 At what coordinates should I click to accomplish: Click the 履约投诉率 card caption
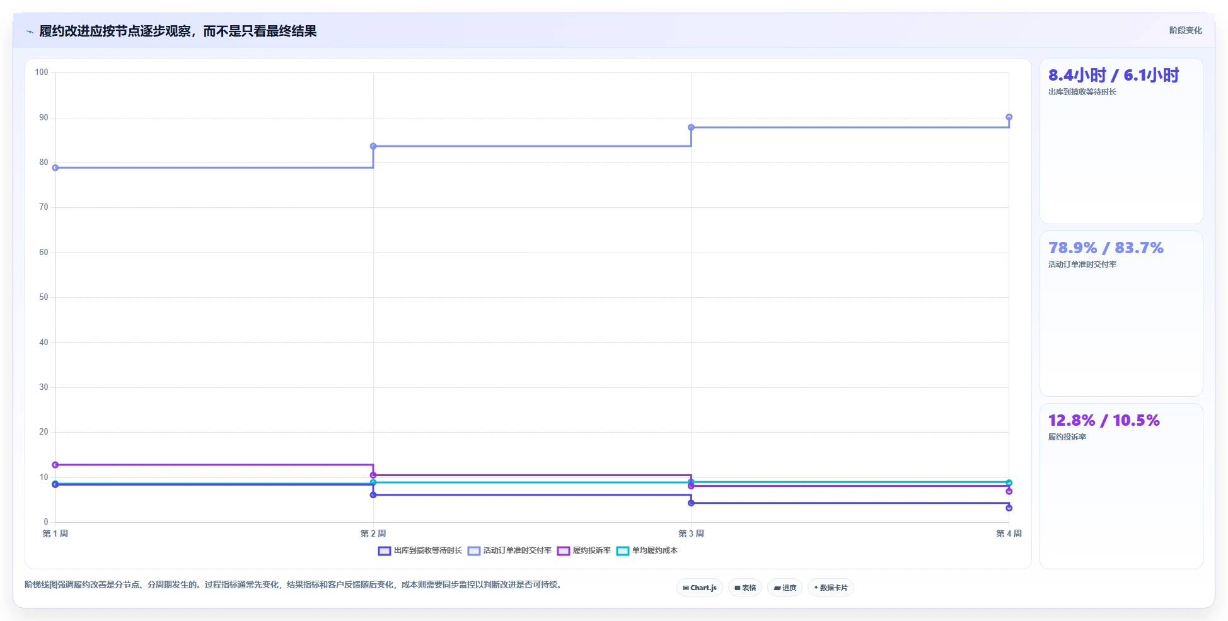tap(1067, 437)
